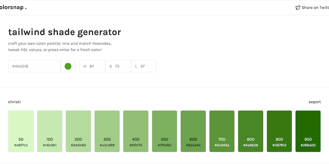Click the 700 shade swatch #5c943a
The width and height of the screenshot is (329, 164).
[222, 131]
